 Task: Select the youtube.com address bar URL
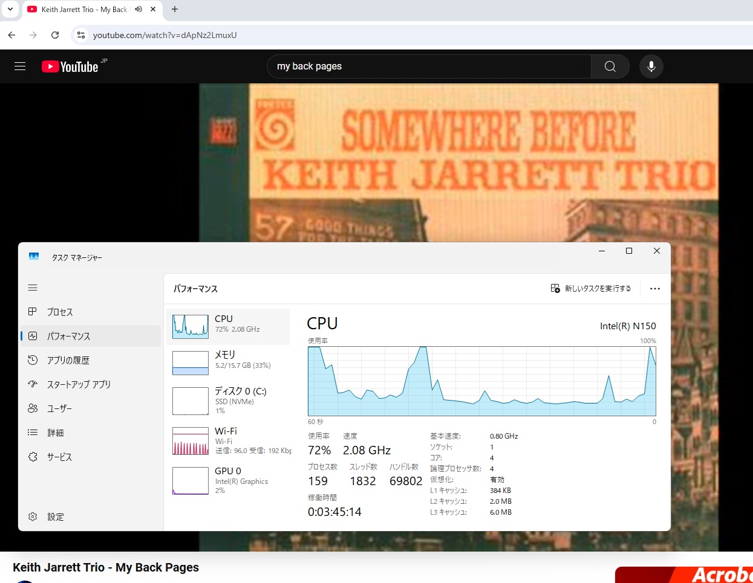point(165,35)
